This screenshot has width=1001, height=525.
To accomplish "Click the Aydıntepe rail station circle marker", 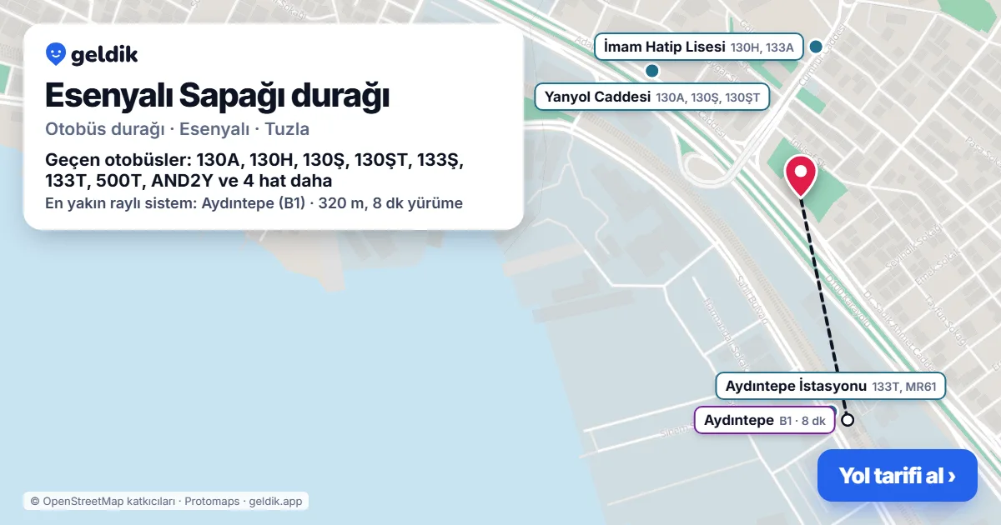I will [x=848, y=420].
